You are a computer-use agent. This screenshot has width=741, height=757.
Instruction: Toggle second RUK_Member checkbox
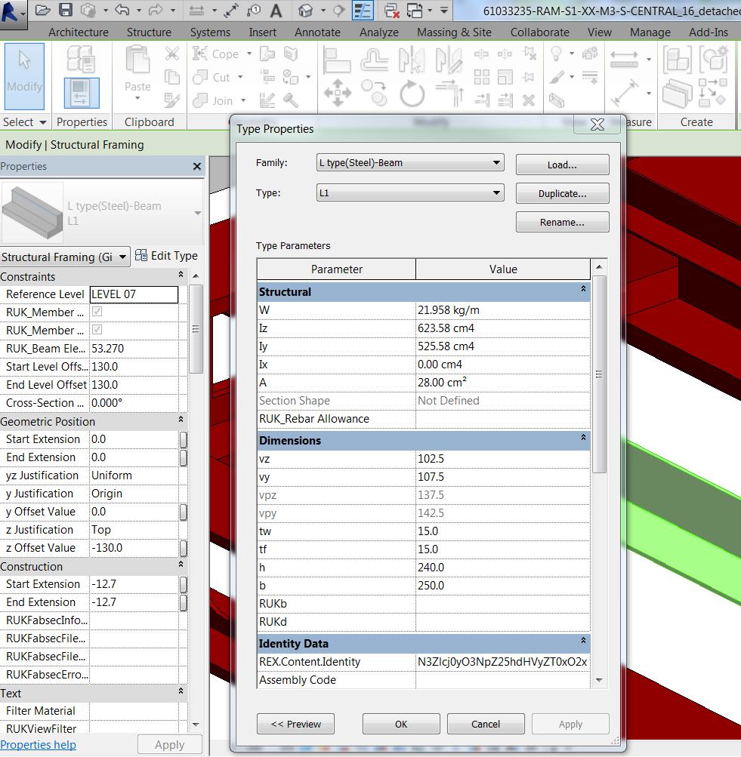pos(97,330)
